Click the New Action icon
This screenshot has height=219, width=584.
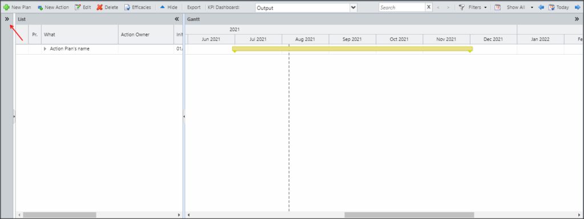(40, 7)
